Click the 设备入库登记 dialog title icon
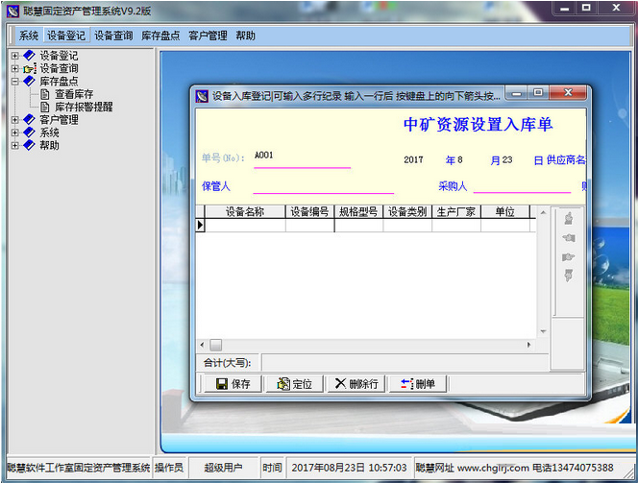Viewport: 638px width, 483px height. tap(202, 96)
